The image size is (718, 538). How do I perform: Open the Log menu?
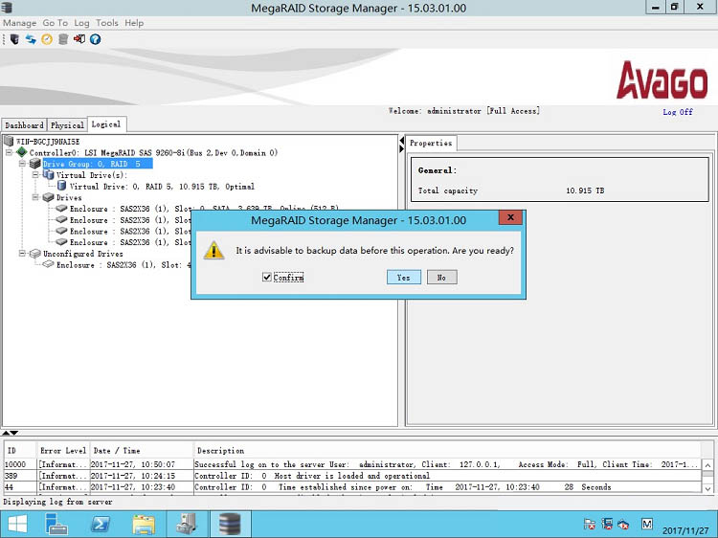point(81,23)
